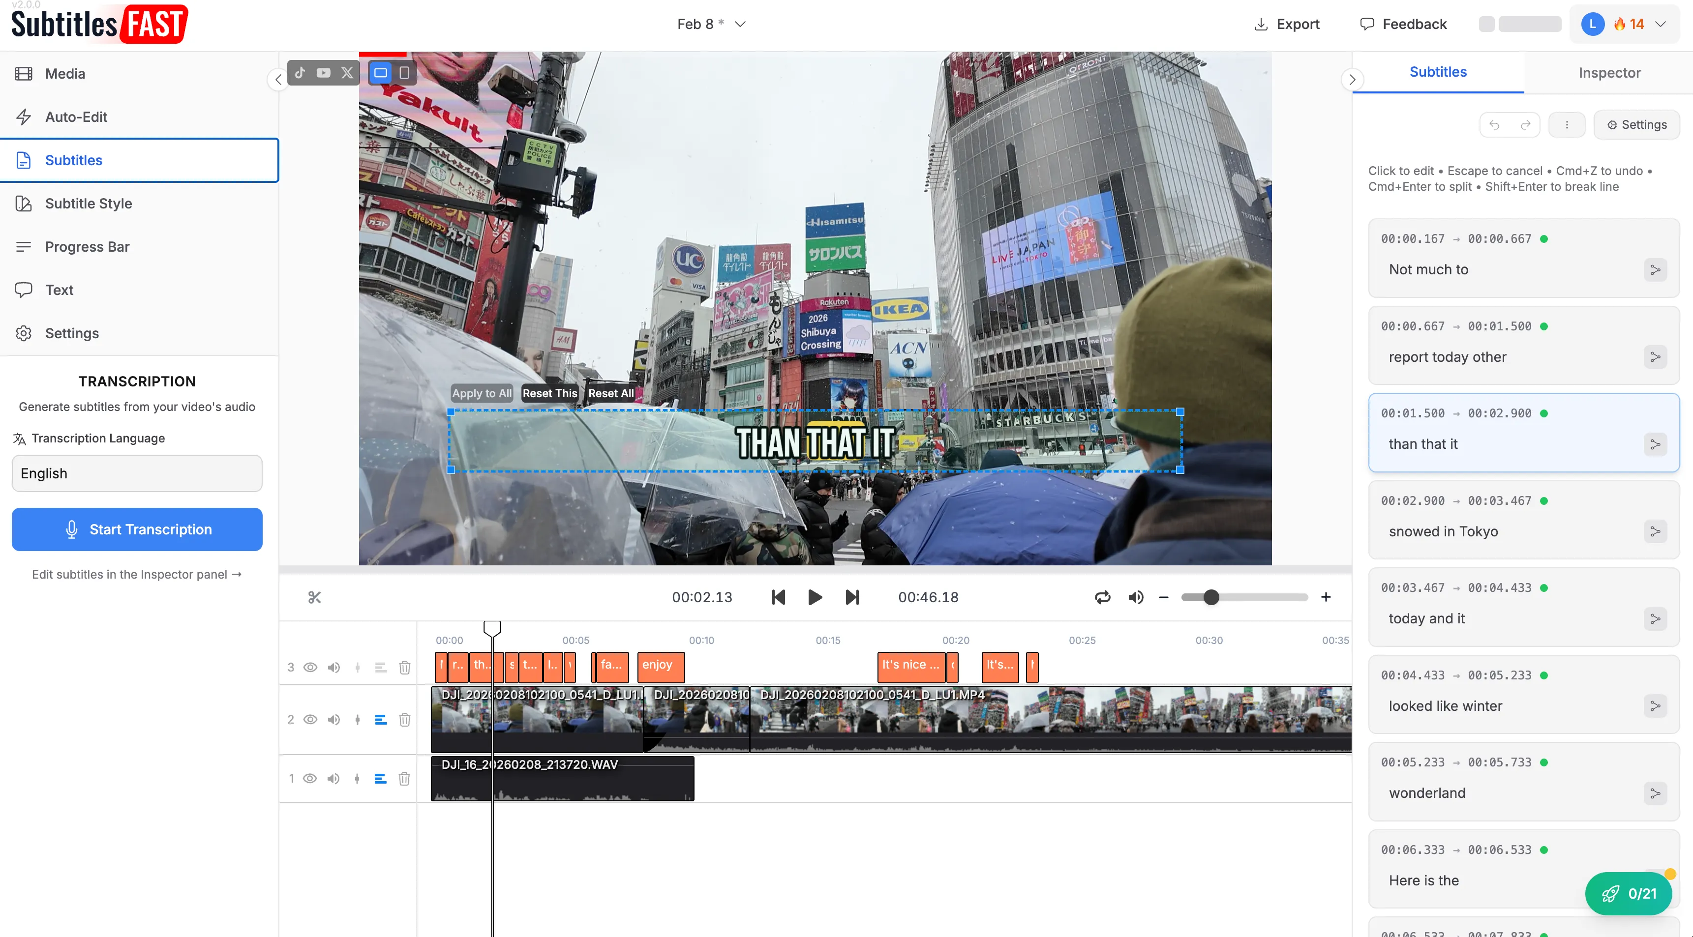The width and height of the screenshot is (1693, 937).
Task: Toggle visibility of track 1
Action: (x=310, y=779)
